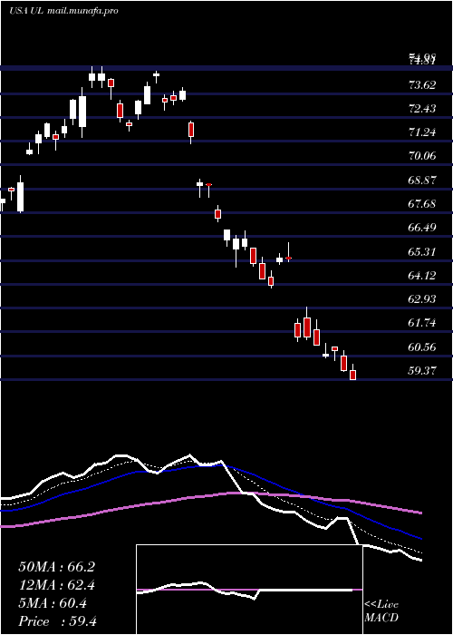Click the "USA UL mail.munafa.pro" chart title
This screenshot has width=453, height=635.
click(x=64, y=11)
